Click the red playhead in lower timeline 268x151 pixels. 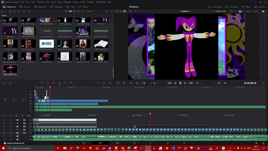pyautogui.click(x=150, y=114)
